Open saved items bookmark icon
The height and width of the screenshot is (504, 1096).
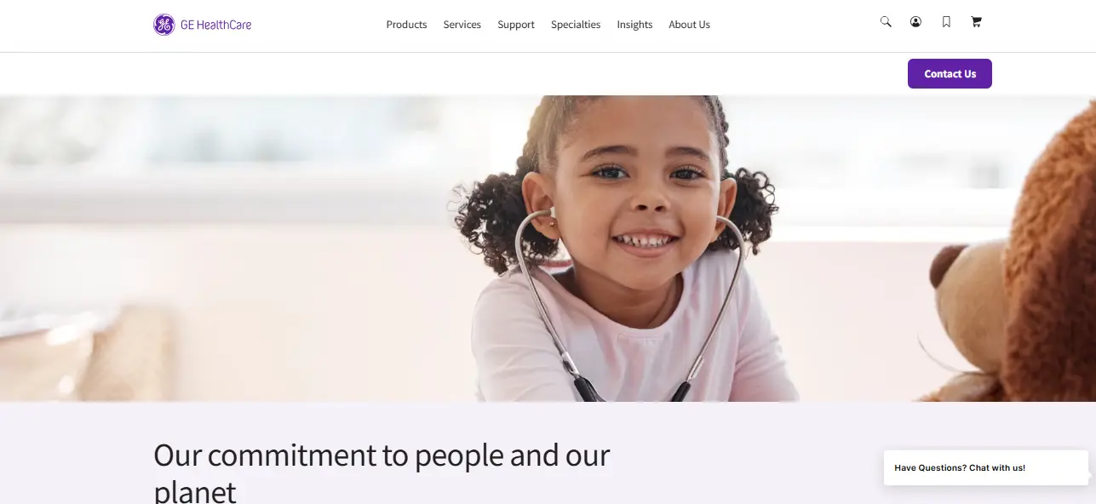pos(946,22)
